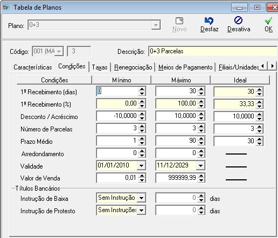This screenshot has height=238, width=278.
Task: Decrease Desconto / Acréscimo maximum value
Action: pyautogui.click(x=201, y=118)
